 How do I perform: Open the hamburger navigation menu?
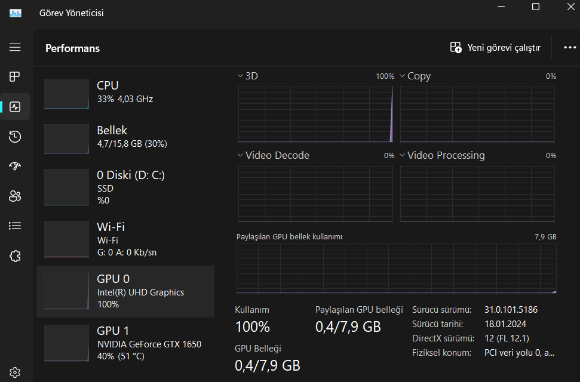coord(15,47)
